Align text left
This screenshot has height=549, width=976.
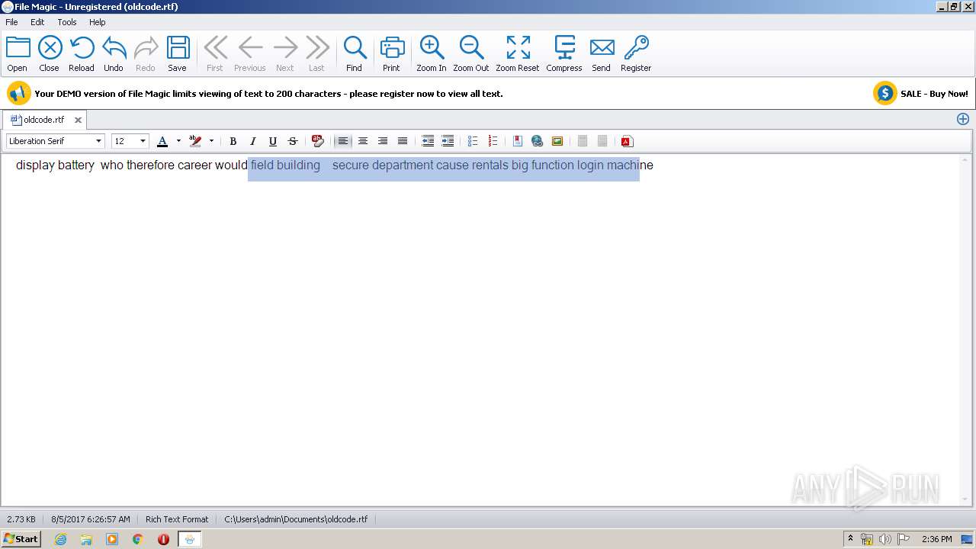click(x=343, y=141)
